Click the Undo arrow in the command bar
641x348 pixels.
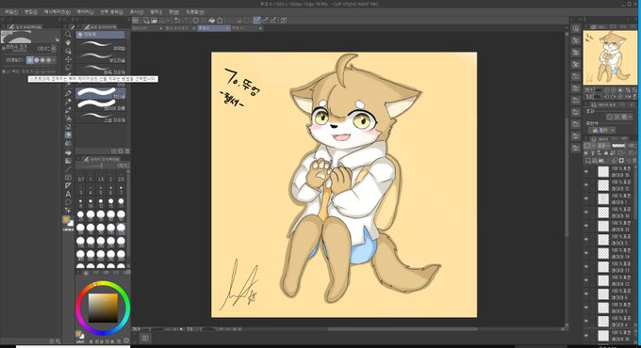pos(177,20)
